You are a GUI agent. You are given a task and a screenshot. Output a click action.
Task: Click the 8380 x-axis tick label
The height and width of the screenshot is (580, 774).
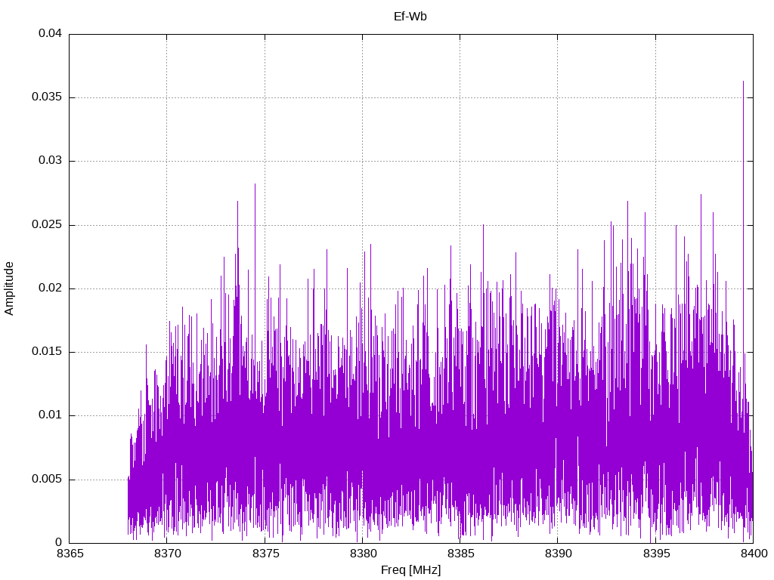pyautogui.click(x=362, y=554)
